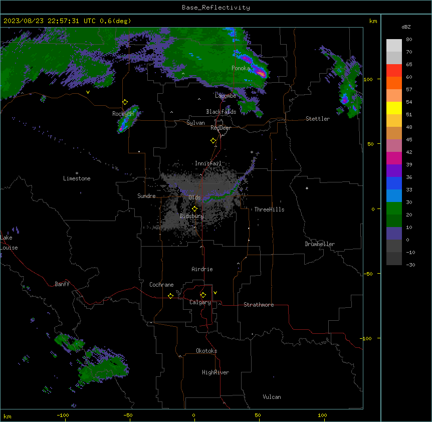Click the 100 km tick on right axis
This screenshot has height=422, width=432.
(x=368, y=79)
